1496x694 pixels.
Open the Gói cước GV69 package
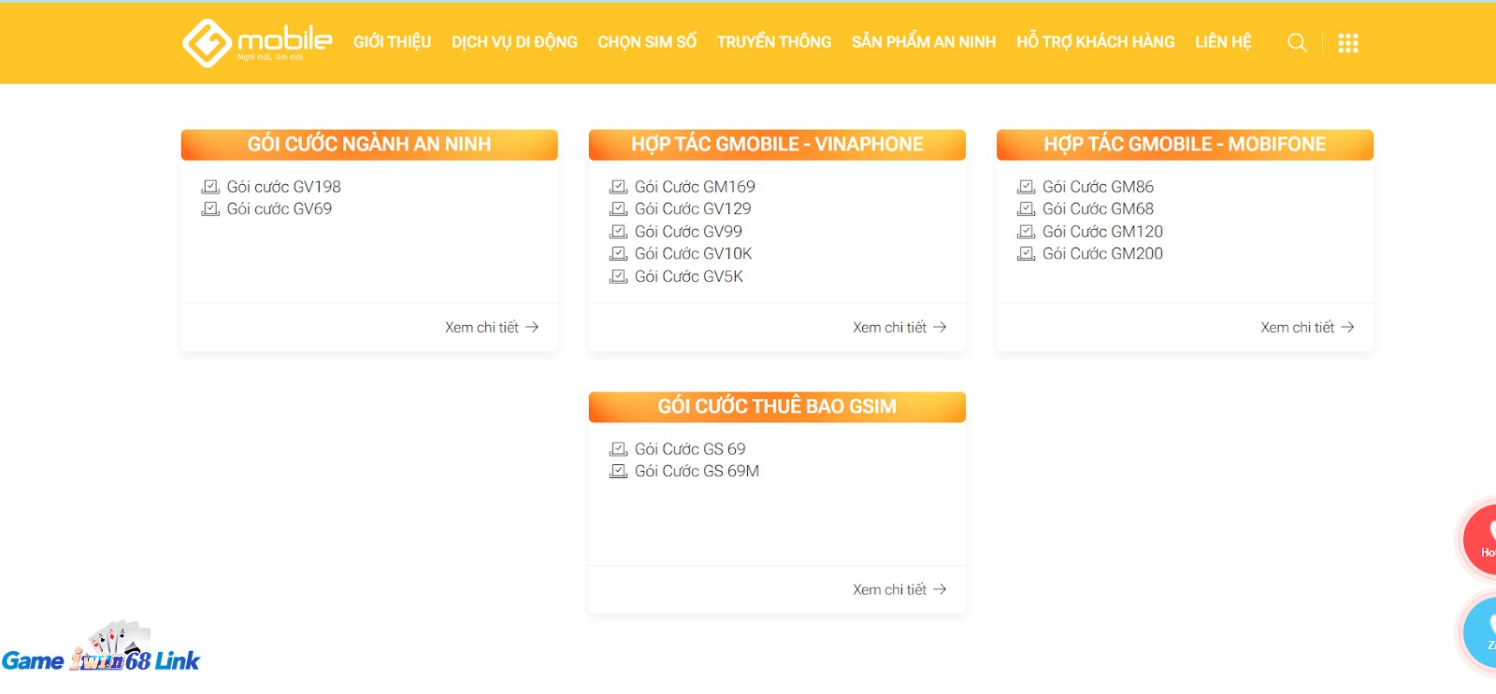[279, 209]
